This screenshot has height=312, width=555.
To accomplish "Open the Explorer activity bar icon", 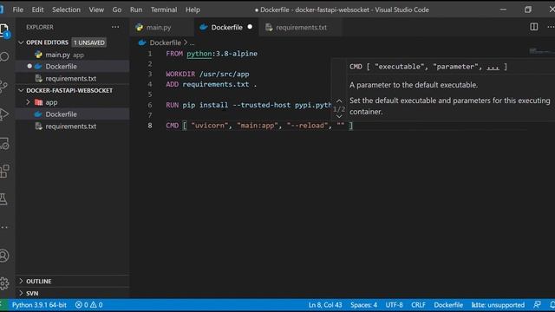I will [4, 30].
